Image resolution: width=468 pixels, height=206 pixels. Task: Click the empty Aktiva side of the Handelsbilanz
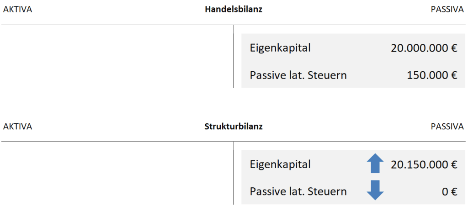117,57
